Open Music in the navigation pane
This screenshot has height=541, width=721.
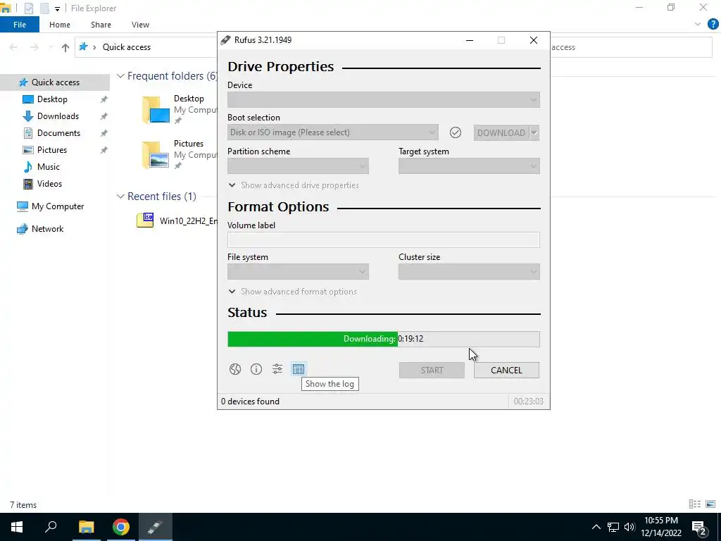pyautogui.click(x=49, y=167)
